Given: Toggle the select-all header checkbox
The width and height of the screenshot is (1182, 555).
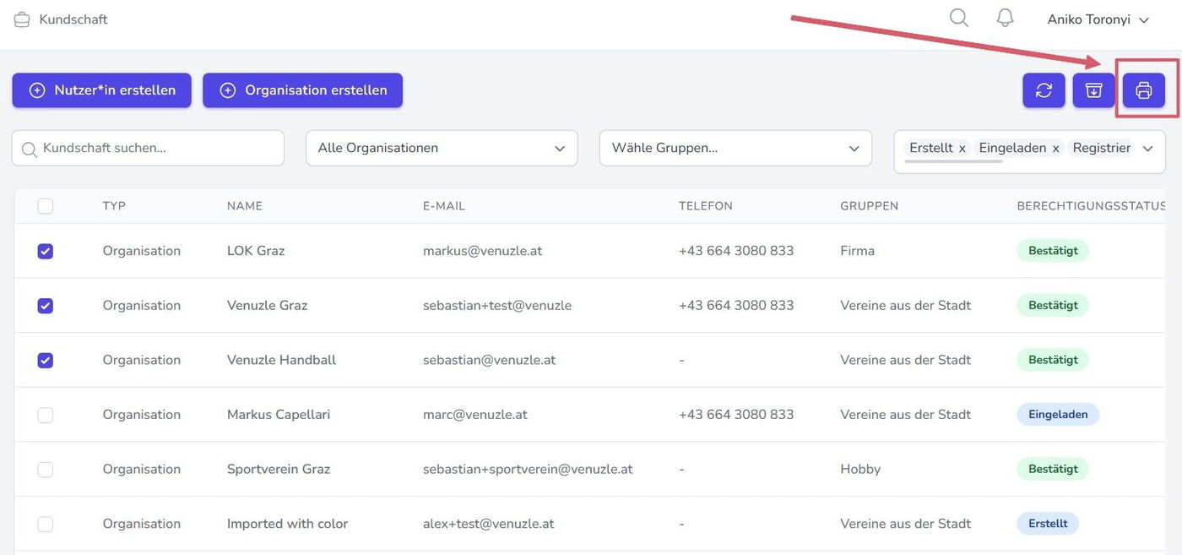Looking at the screenshot, I should (x=46, y=206).
